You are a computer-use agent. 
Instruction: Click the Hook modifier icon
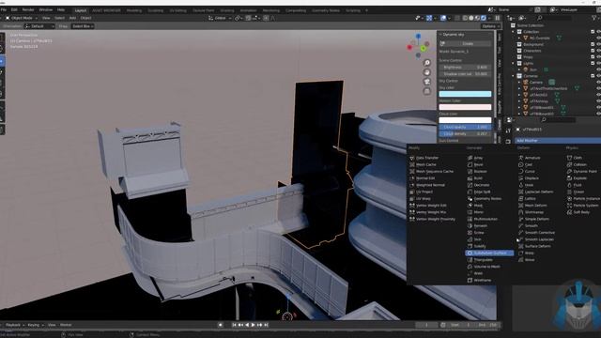[521, 185]
